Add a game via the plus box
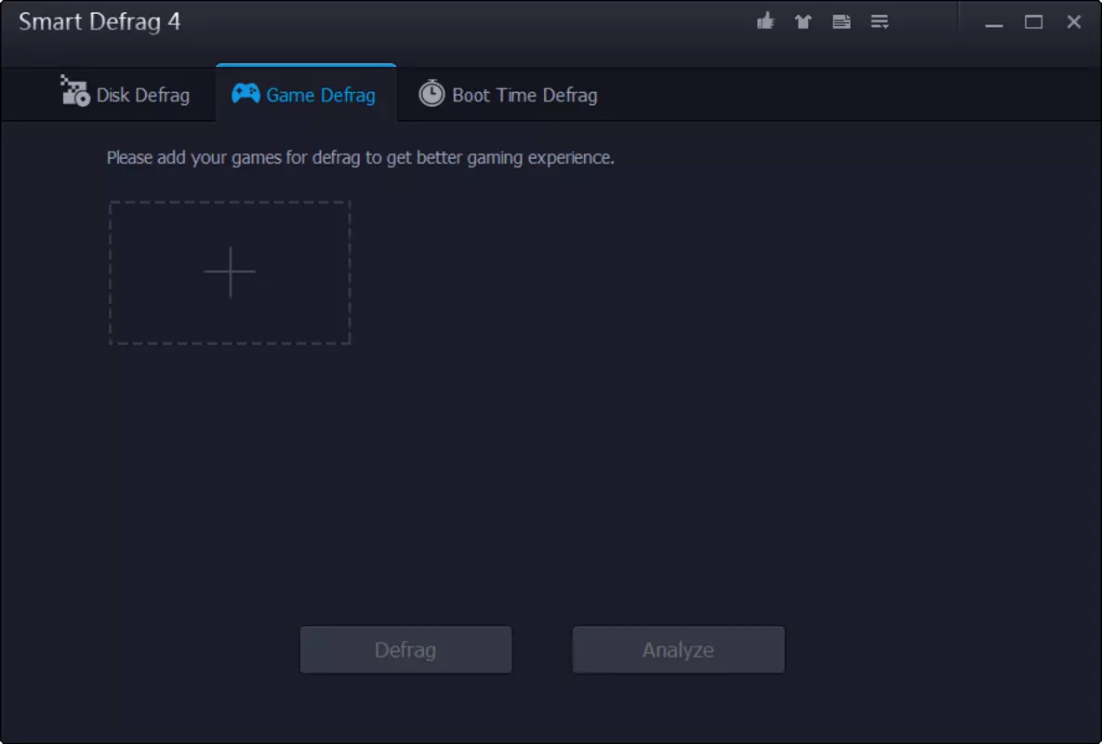 230,272
